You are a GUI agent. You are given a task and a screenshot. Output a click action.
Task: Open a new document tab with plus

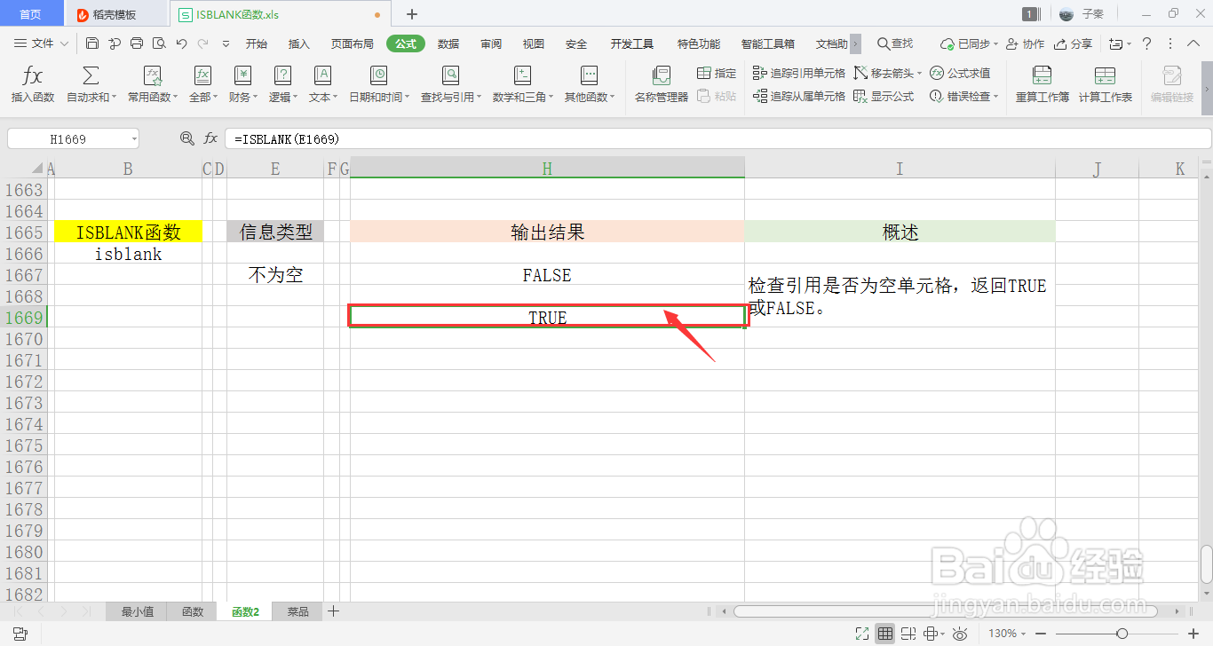coord(412,14)
